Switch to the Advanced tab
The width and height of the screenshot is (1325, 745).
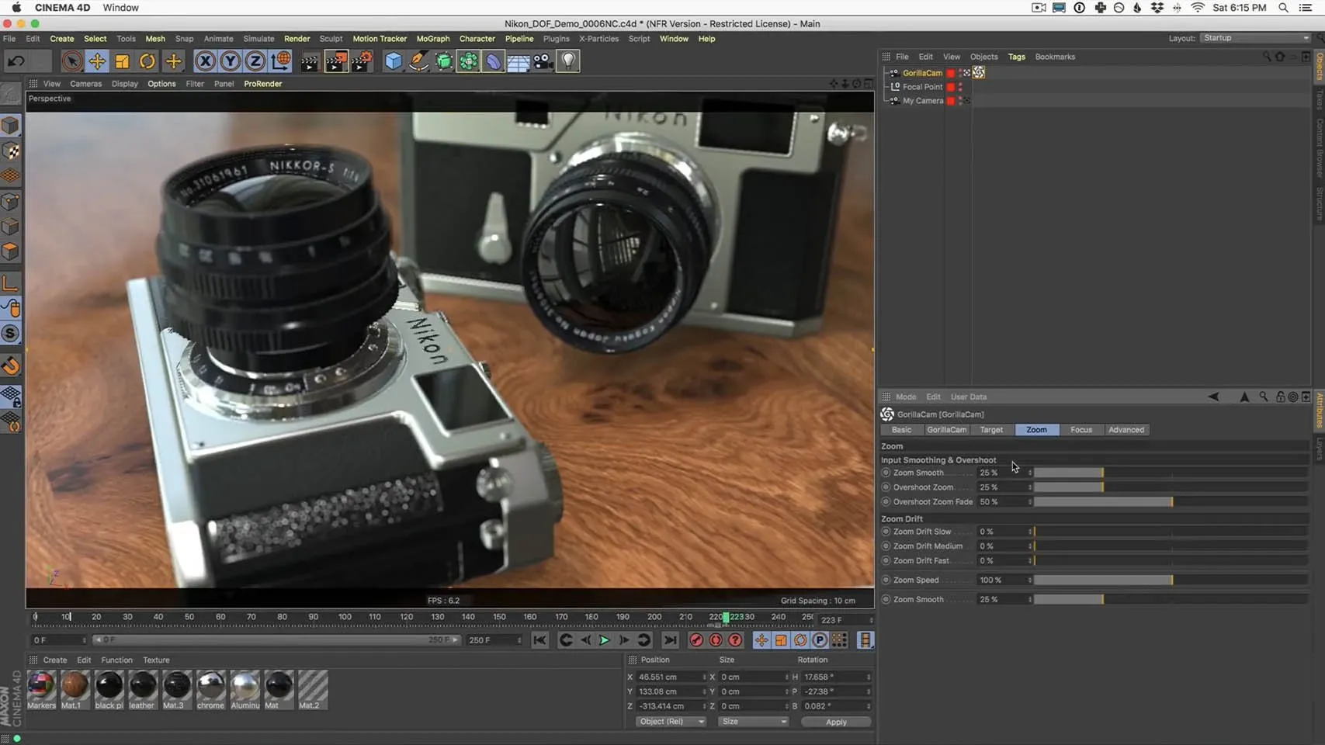tap(1126, 430)
